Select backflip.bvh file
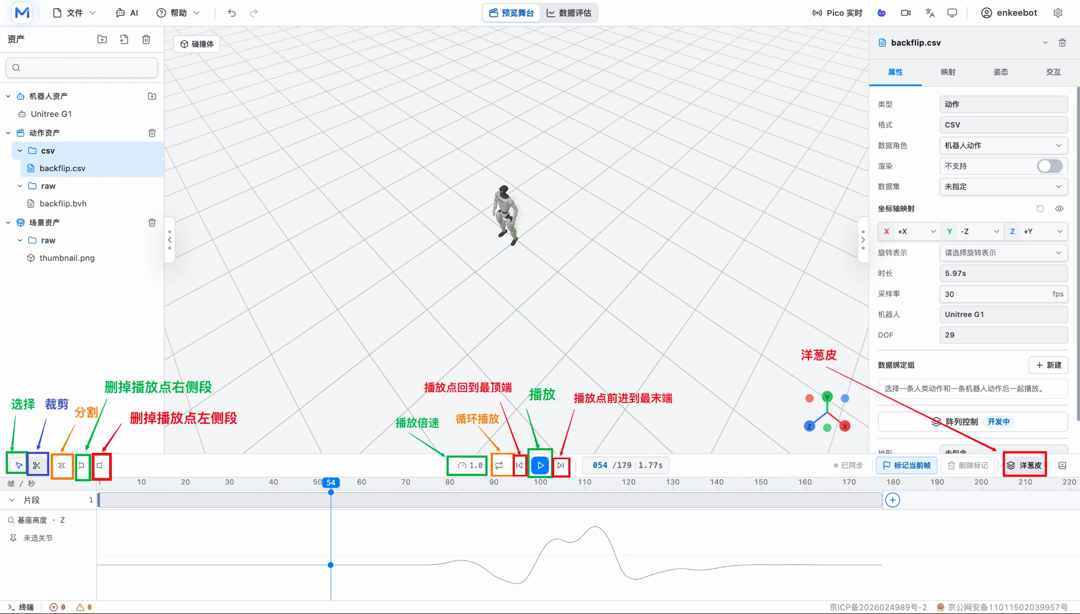 63,204
